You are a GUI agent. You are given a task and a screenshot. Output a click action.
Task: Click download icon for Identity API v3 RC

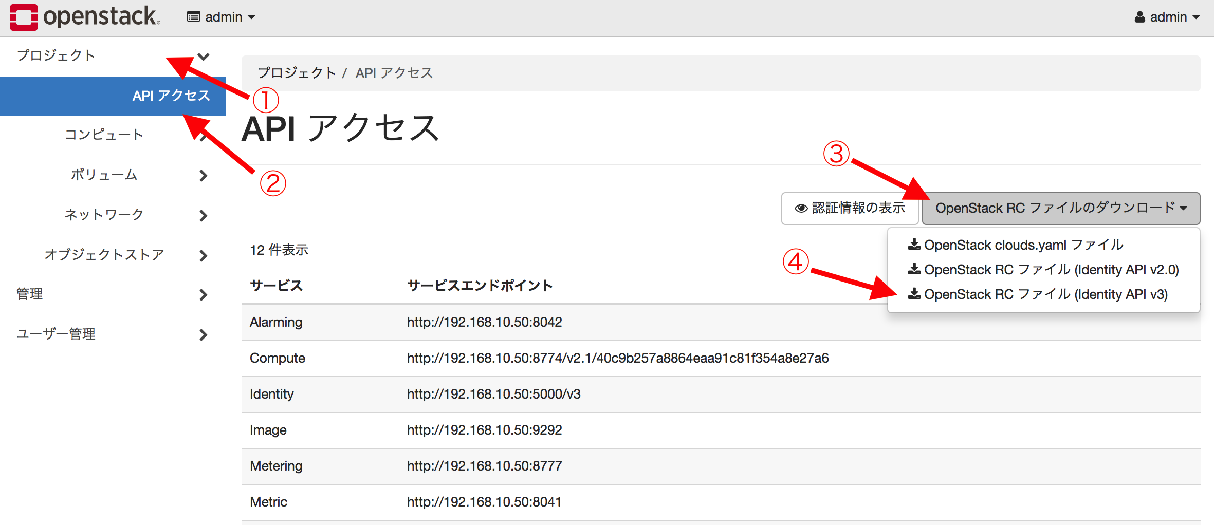point(914,294)
